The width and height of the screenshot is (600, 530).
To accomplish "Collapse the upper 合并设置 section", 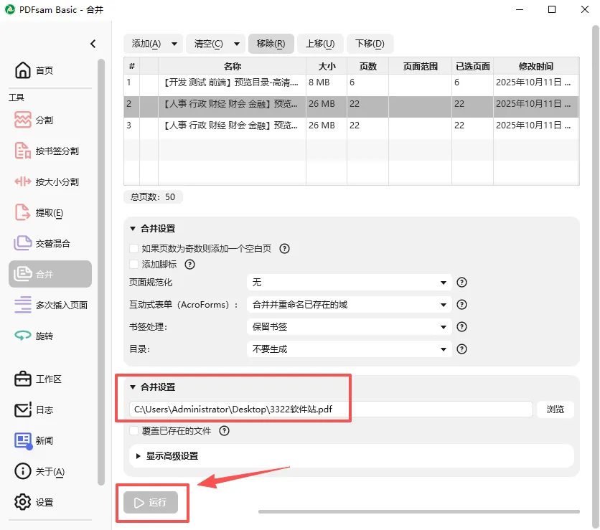I will 133,228.
